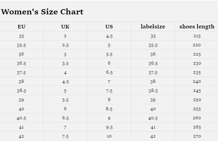Select shoes length value 235

click(x=197, y=73)
